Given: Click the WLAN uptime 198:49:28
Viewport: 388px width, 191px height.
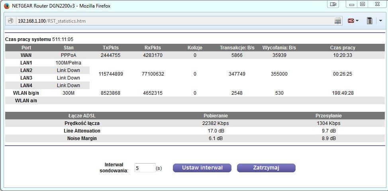Looking at the screenshot, I should coord(343,93).
